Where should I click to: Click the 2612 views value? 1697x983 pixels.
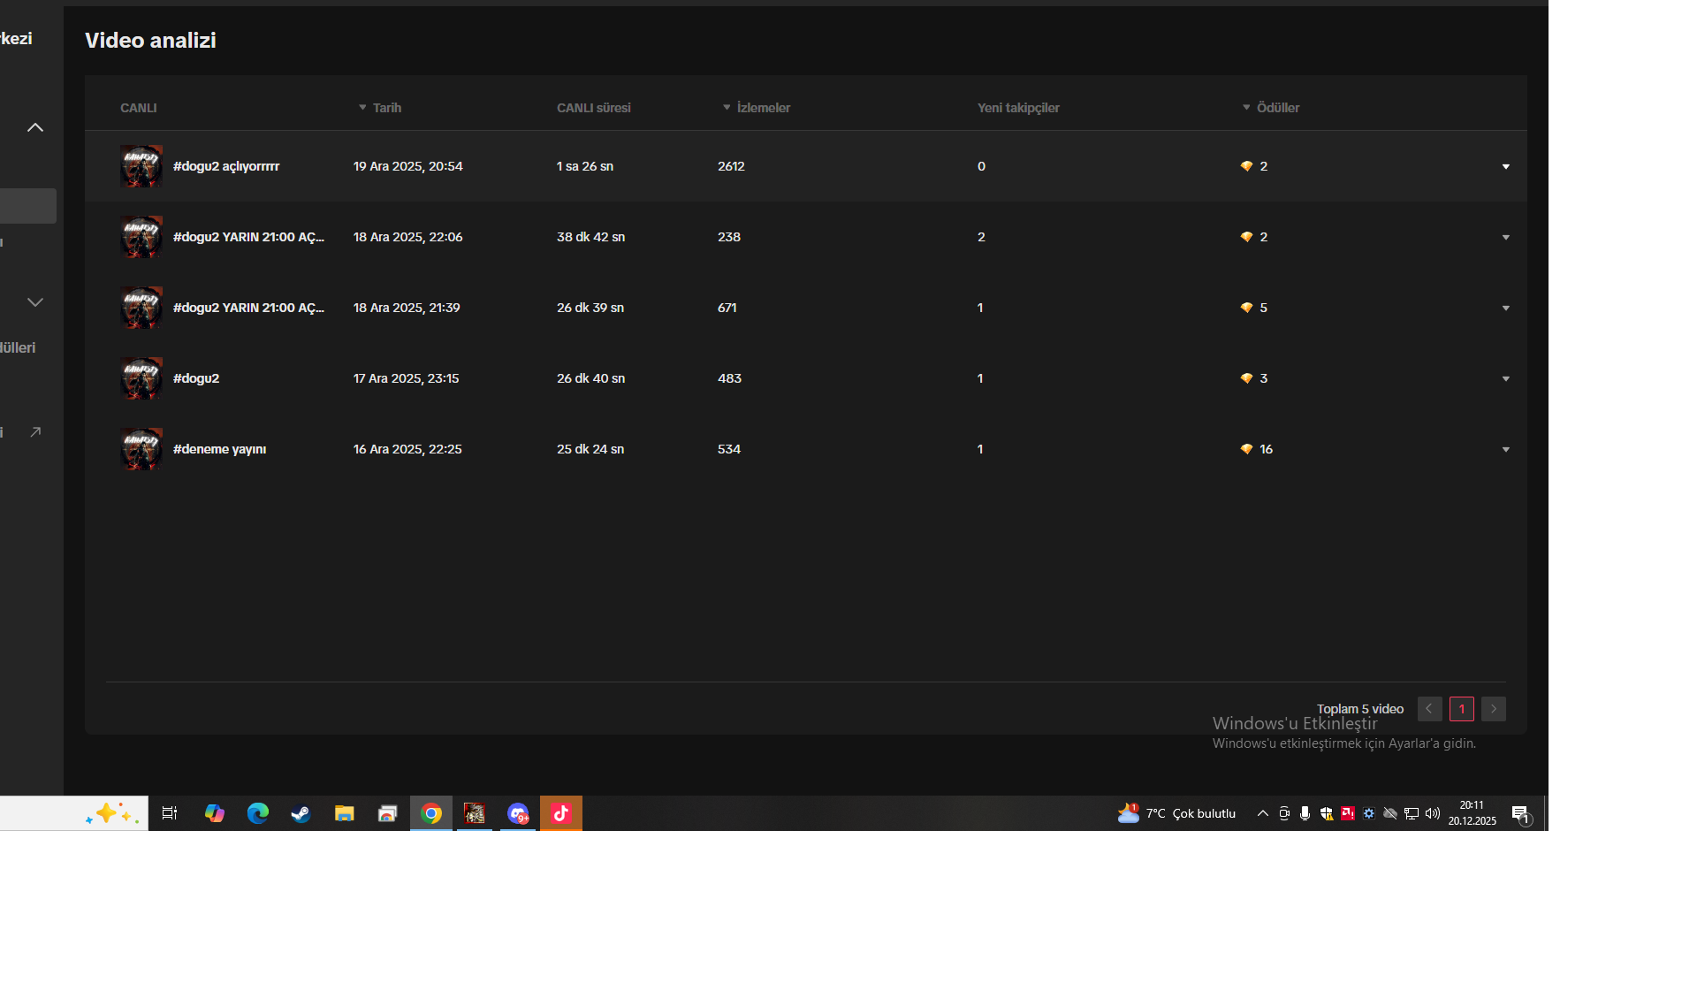[x=731, y=166]
